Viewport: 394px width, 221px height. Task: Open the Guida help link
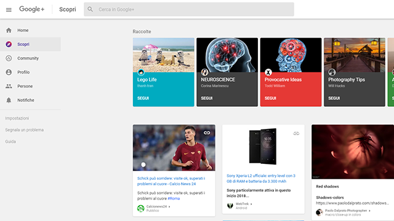(x=10, y=142)
